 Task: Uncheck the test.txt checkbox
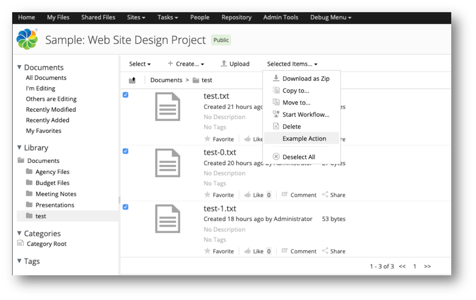click(125, 95)
